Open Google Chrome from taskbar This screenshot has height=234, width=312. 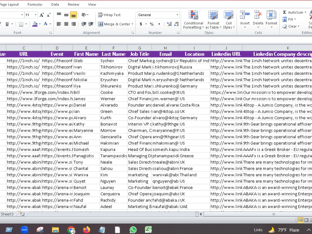click(x=71, y=230)
